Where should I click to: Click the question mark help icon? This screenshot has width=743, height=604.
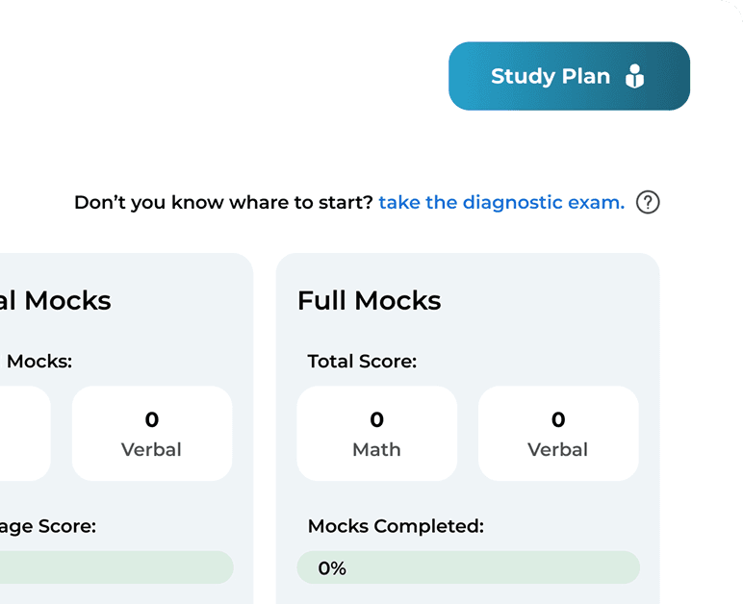click(x=649, y=203)
